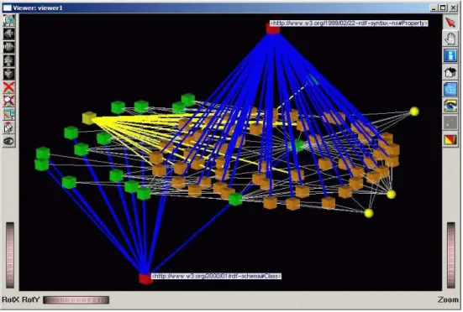Toggle the eye visibility icon in left toolbar
The height and width of the screenshot is (312, 463).
[9, 141]
